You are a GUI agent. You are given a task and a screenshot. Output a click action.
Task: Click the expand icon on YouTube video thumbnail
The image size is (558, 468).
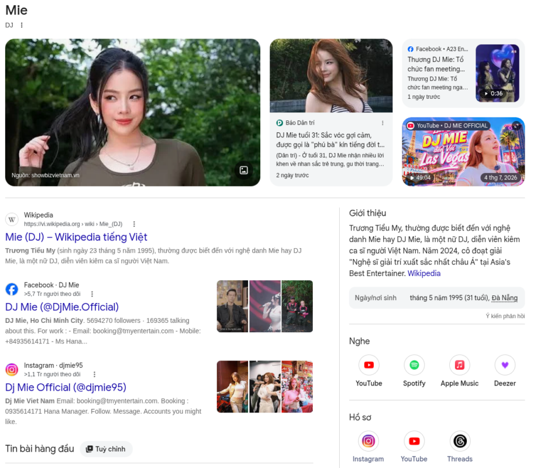point(516,126)
